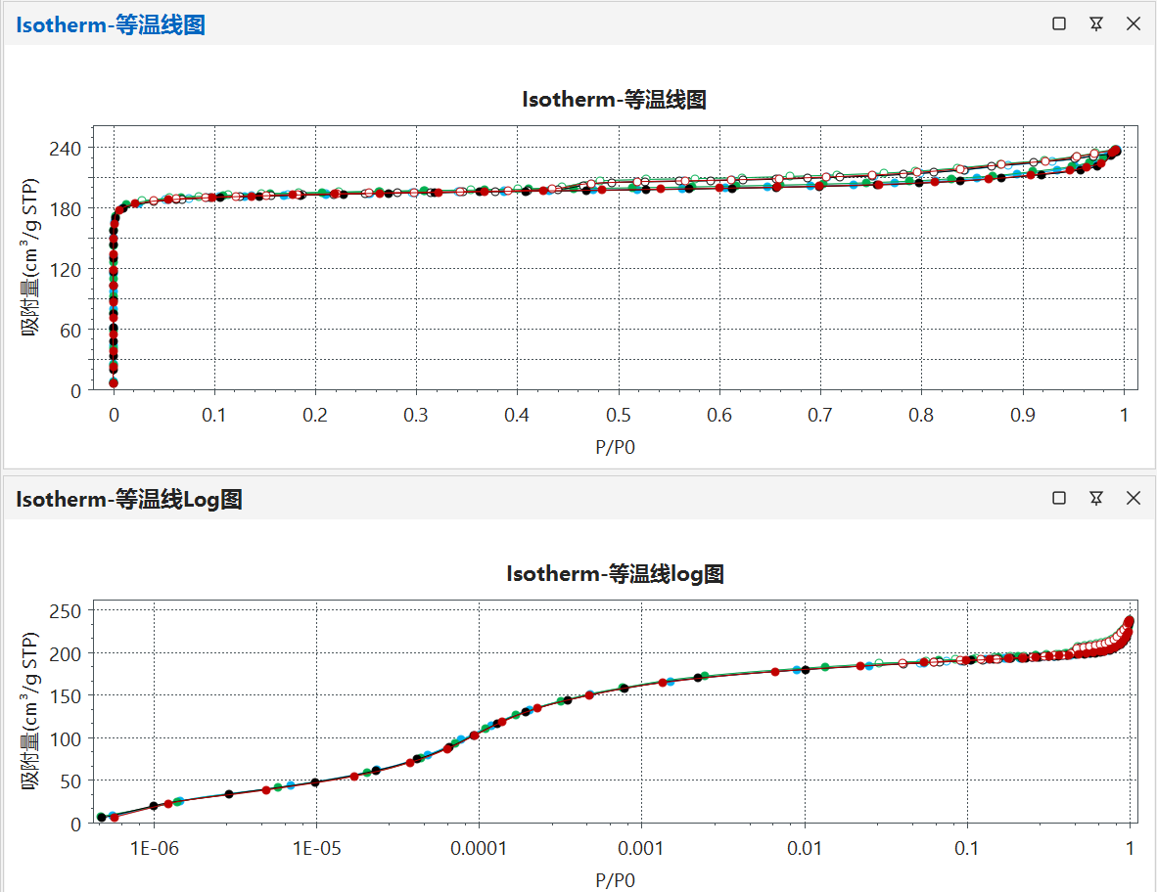
Task: Maximize the Isotherm-等温线Log图 panel
Action: click(1059, 498)
